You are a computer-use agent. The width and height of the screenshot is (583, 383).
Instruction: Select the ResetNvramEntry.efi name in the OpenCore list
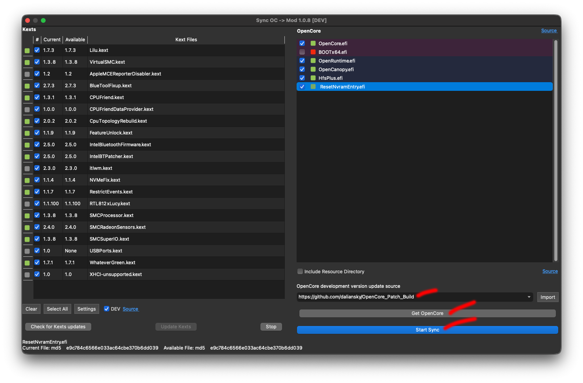point(343,87)
